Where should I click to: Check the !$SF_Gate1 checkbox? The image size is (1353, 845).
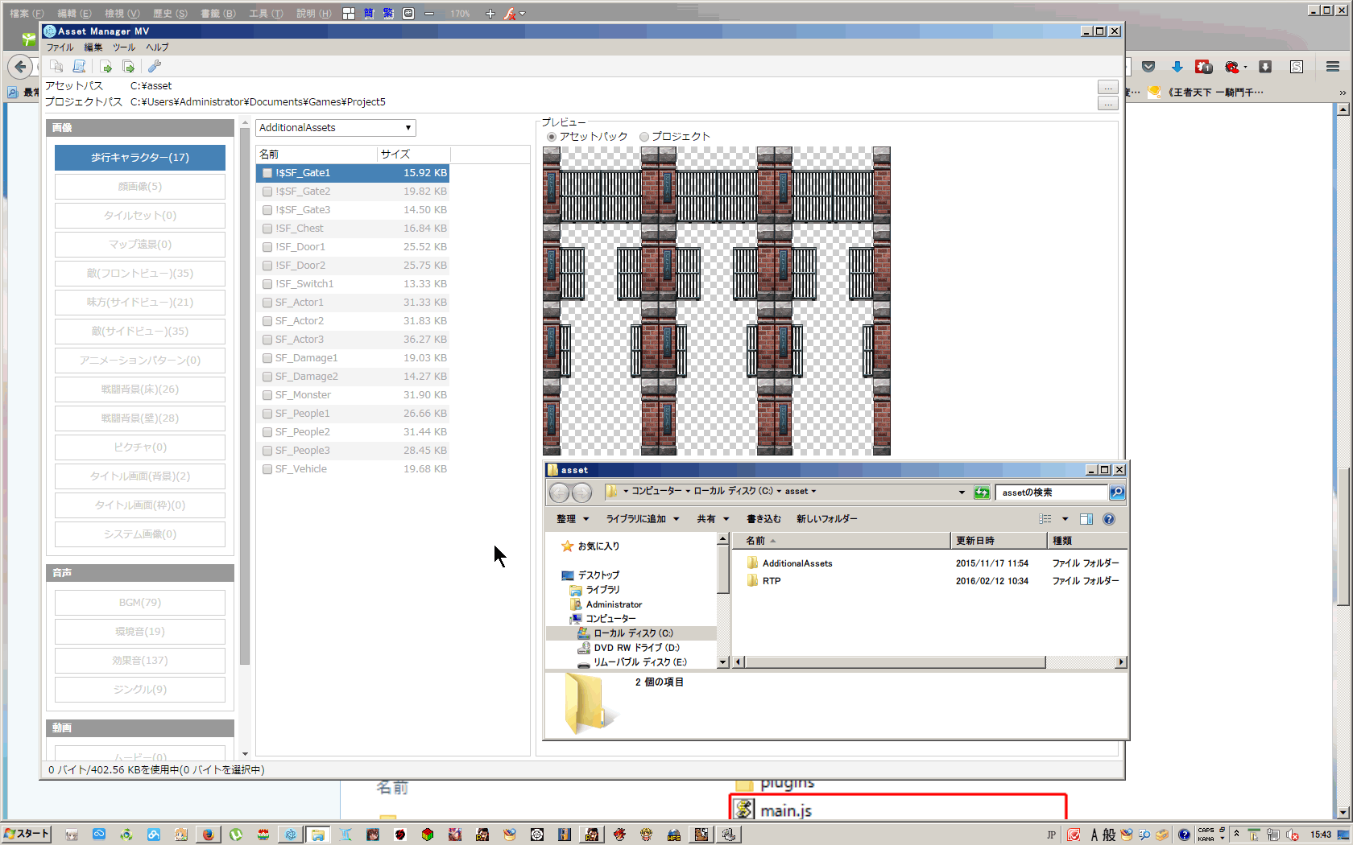tap(267, 173)
